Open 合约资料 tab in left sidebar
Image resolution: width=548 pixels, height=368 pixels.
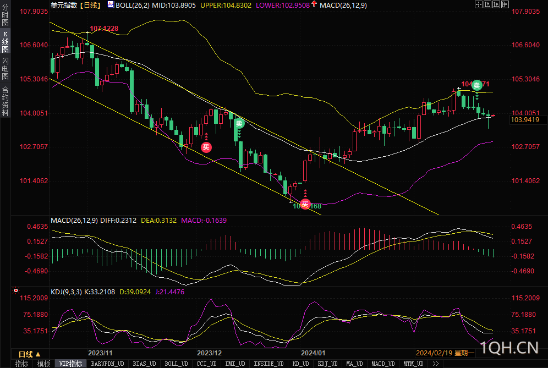tap(6, 101)
